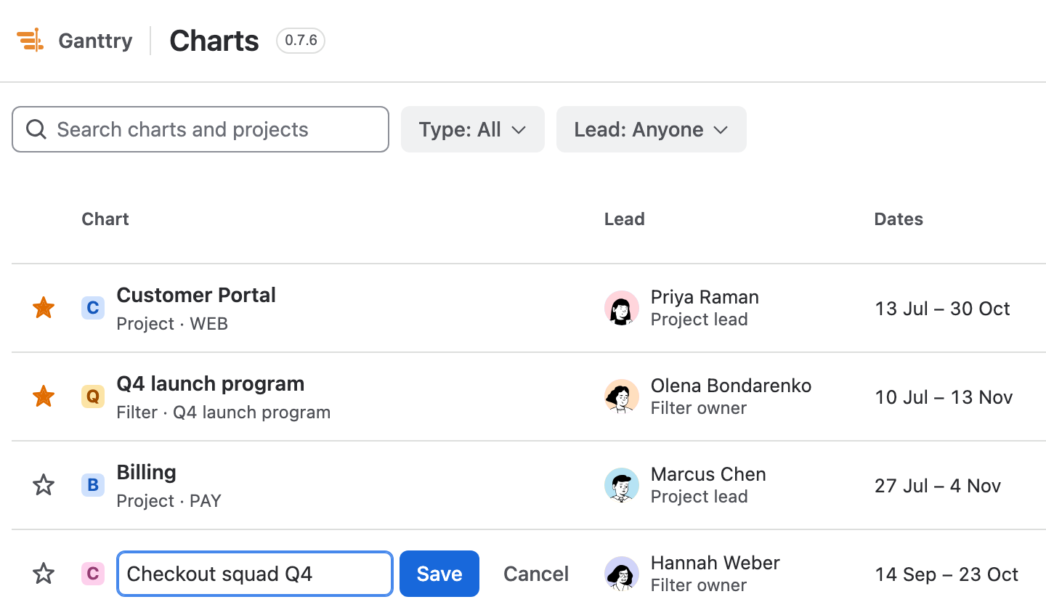Star the Billing chart

pos(44,485)
